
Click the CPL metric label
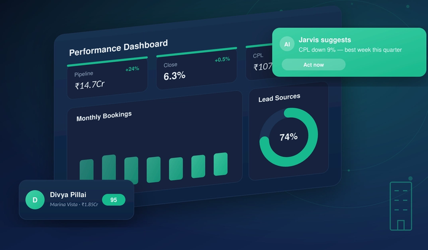click(258, 56)
